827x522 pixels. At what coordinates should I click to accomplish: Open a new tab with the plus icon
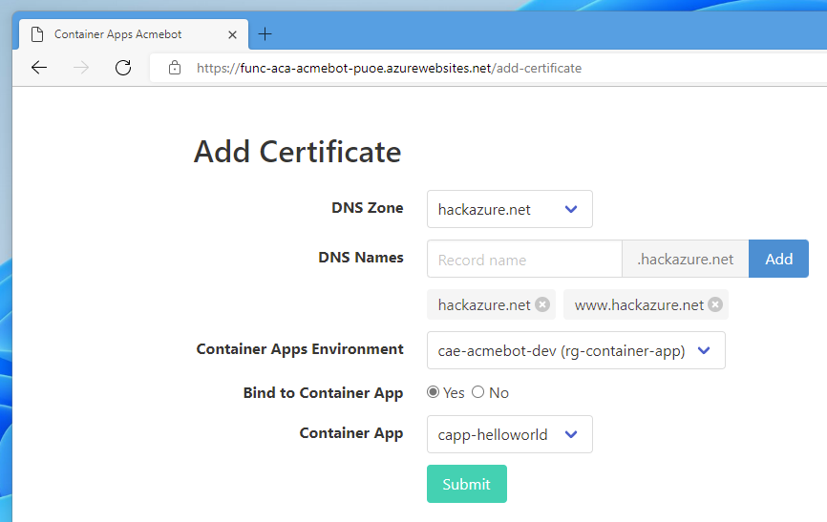pos(265,34)
